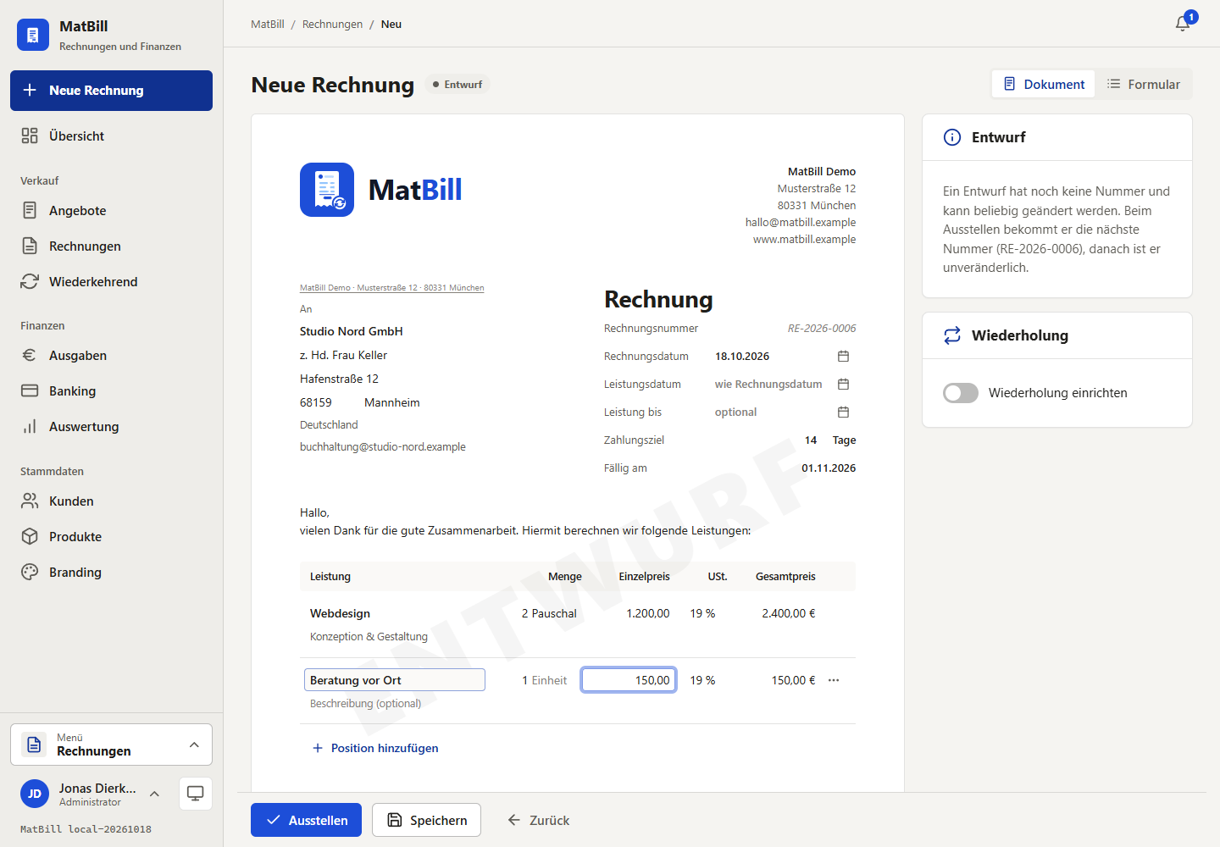Viewport: 1220px width, 847px height.
Task: Click Position hinzufügen
Action: click(x=375, y=748)
